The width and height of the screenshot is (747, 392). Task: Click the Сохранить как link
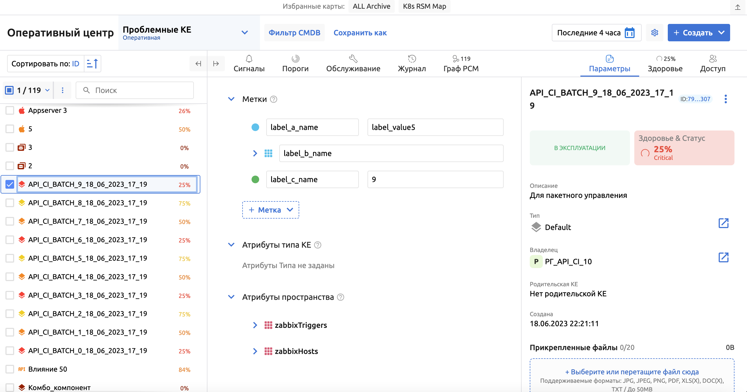(360, 33)
